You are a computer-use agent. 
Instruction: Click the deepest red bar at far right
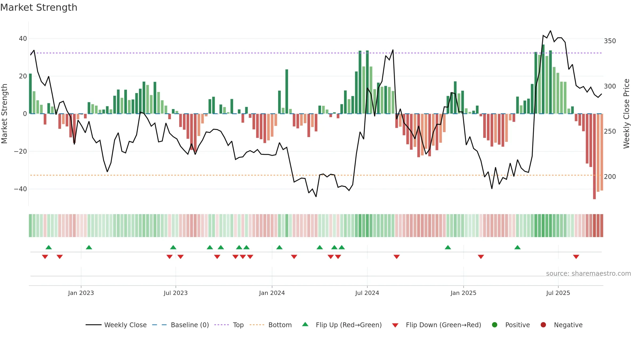(x=594, y=157)
